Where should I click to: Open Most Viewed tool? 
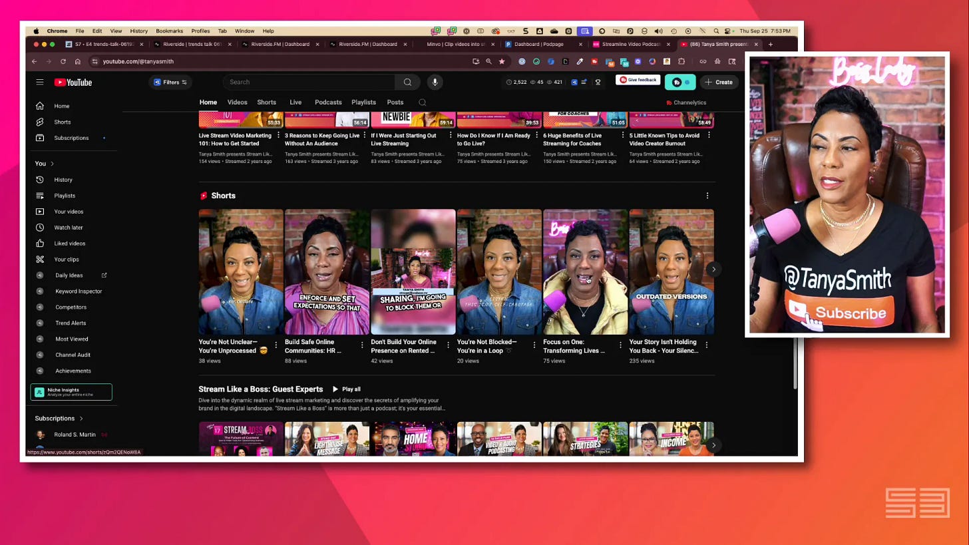coord(72,339)
